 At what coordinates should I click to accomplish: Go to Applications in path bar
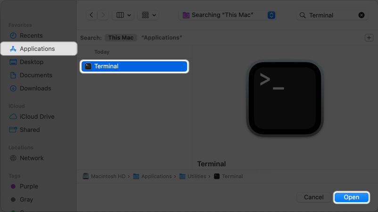(153, 176)
